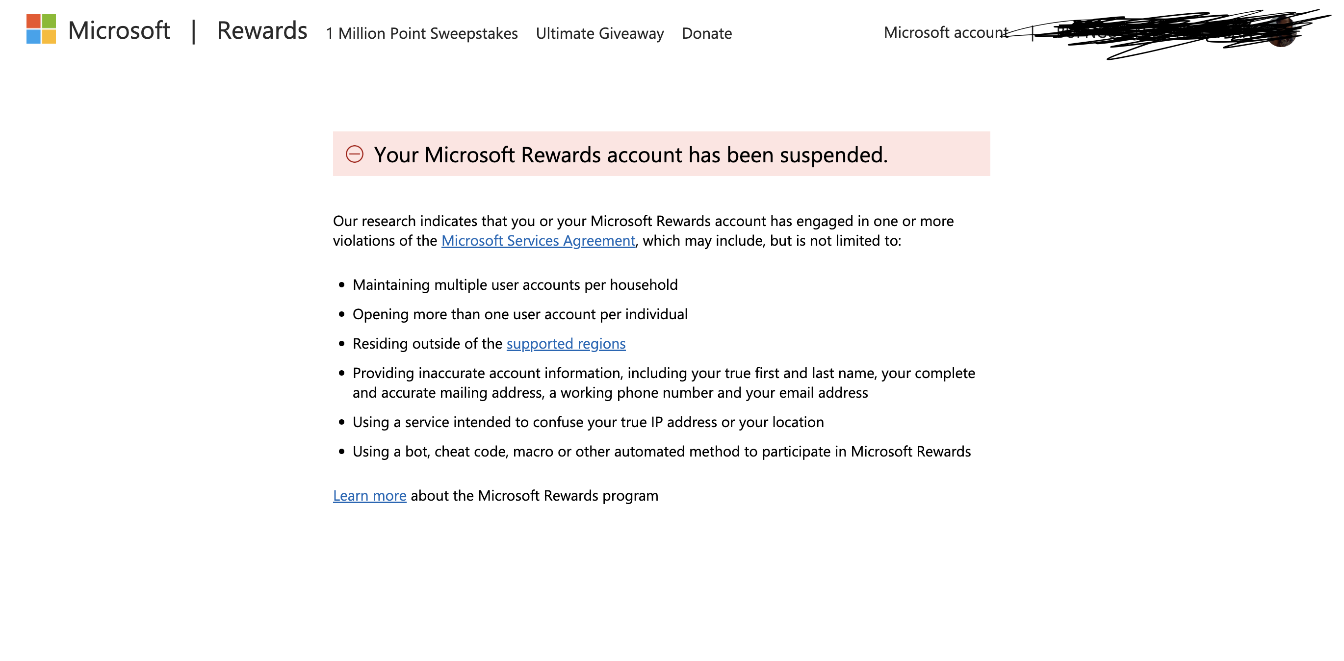Click the bullet about confusing your IP address
Screen dimensions: 1344x661
pyautogui.click(x=589, y=422)
